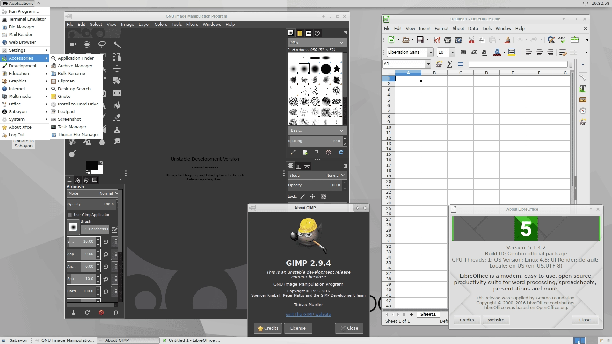612x344 pixels.
Task: Click the Cut scissors icon in Calc
Action: click(471, 40)
